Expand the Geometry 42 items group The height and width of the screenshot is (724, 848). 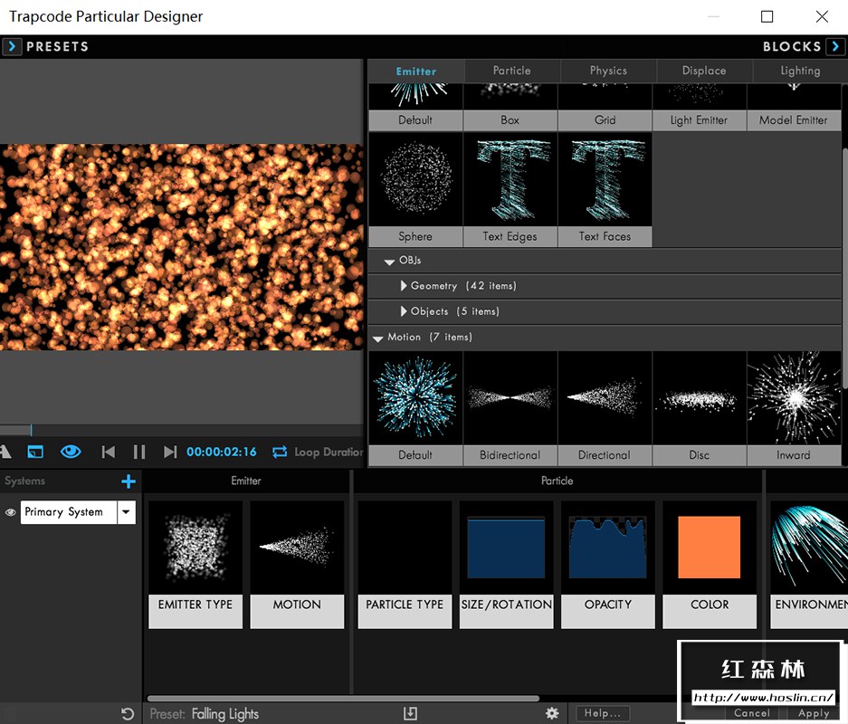pyautogui.click(x=405, y=285)
